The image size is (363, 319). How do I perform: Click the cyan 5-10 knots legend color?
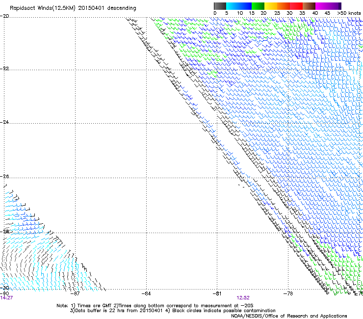point(233,6)
